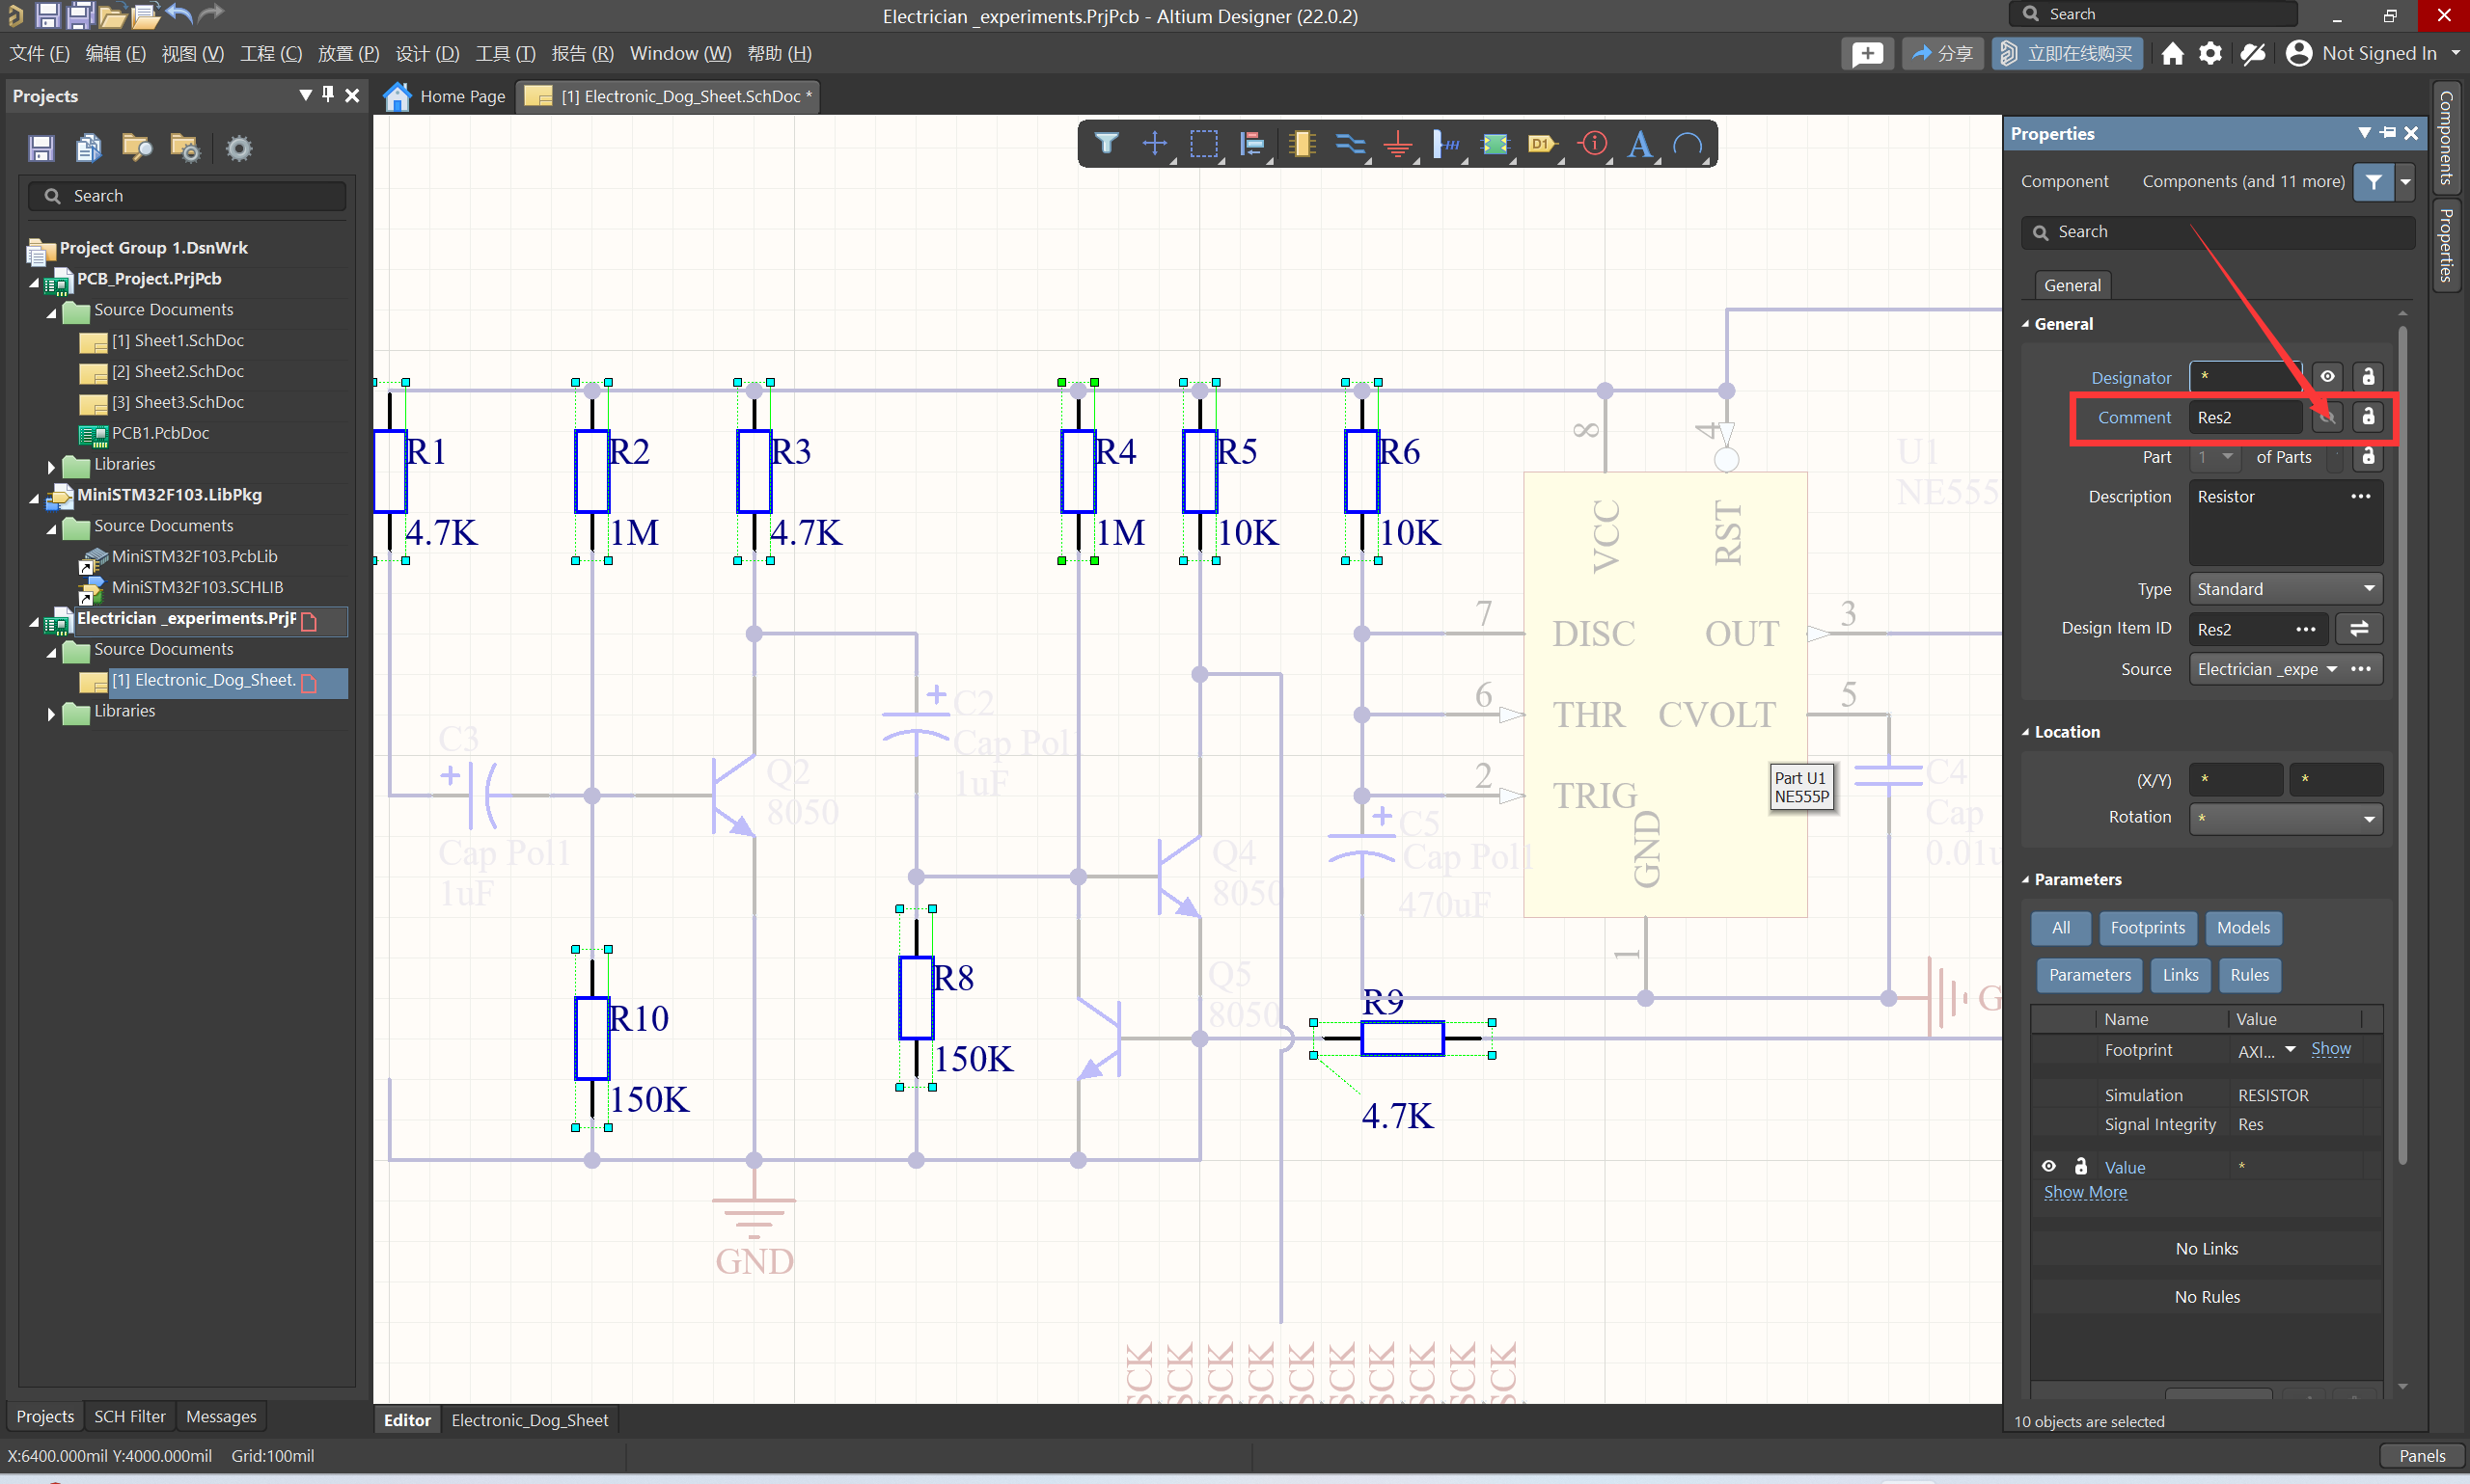
Task: Click the Description text field
Action: (x=2271, y=523)
